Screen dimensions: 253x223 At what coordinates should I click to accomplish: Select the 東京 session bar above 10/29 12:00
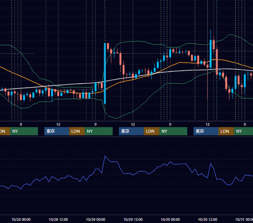click(x=131, y=131)
